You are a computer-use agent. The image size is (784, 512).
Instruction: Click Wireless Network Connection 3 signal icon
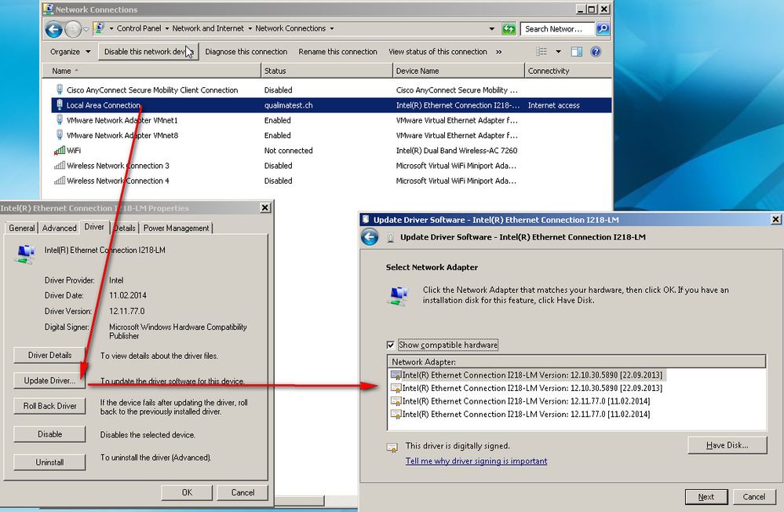tap(60, 165)
